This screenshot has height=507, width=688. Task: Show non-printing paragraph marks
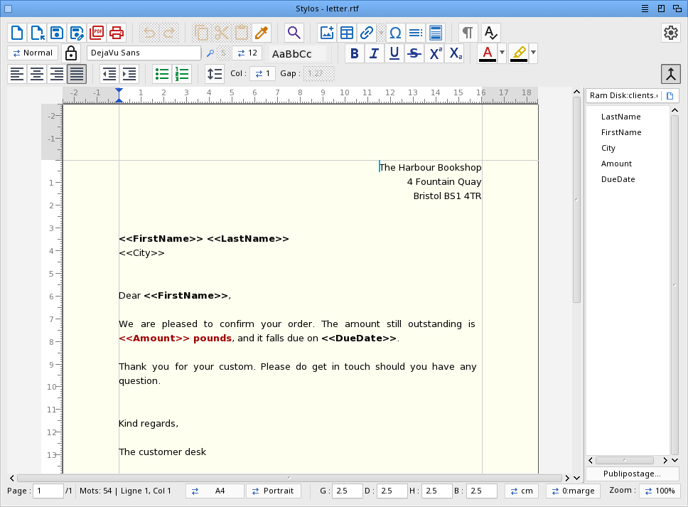click(468, 33)
